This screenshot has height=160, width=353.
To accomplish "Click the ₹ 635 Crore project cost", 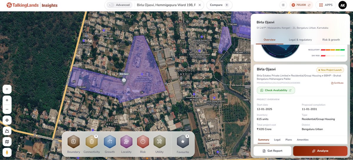I will [x=264, y=129].
